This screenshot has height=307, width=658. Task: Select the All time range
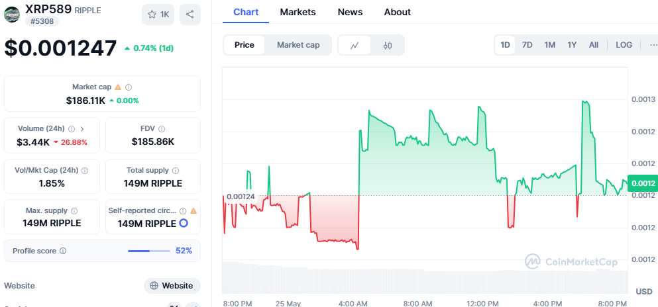tap(594, 45)
